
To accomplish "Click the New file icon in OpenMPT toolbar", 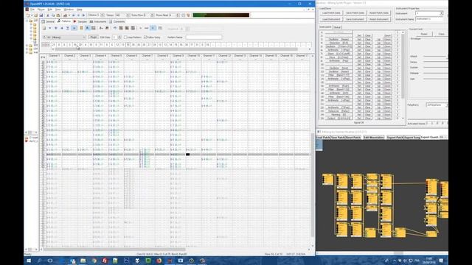I will click(28, 15).
